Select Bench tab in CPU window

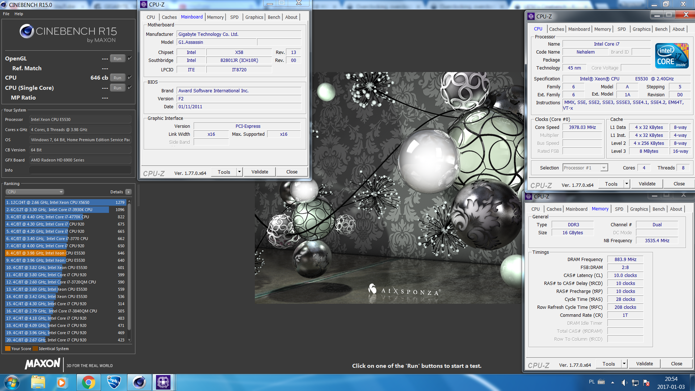pos(661,29)
